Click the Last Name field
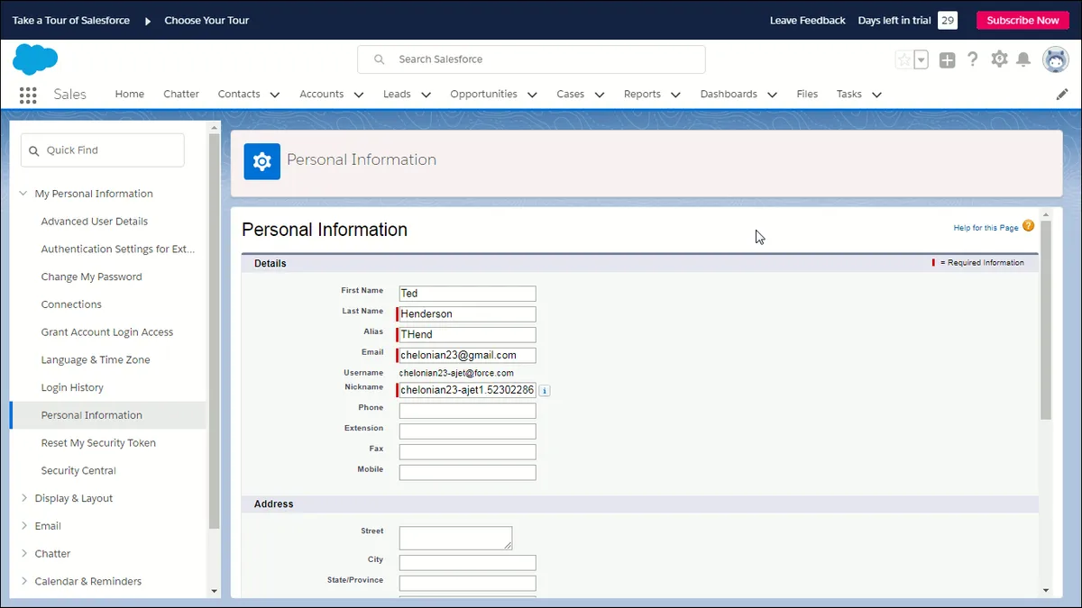This screenshot has width=1082, height=608. (x=468, y=314)
